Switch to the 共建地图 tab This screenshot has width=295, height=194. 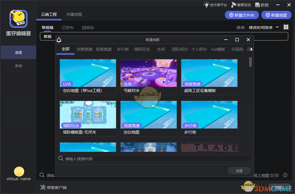pos(74,14)
